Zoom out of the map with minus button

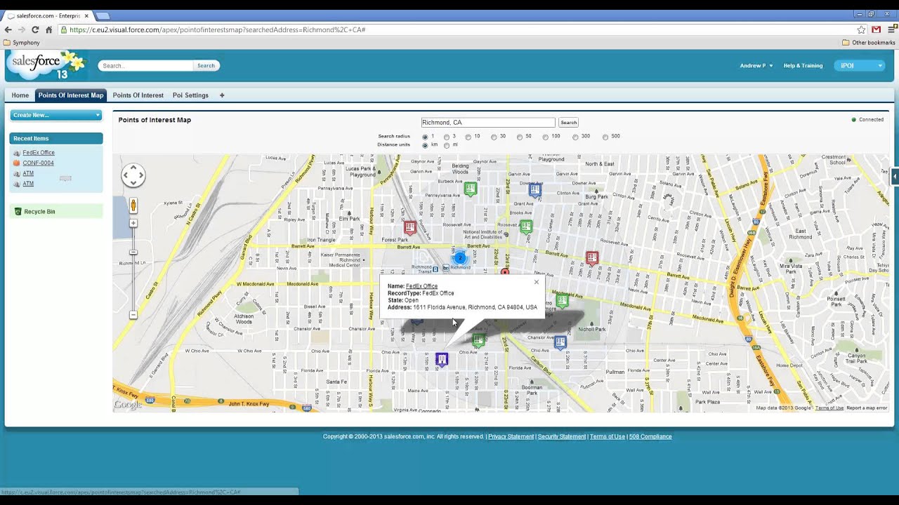pos(133,315)
